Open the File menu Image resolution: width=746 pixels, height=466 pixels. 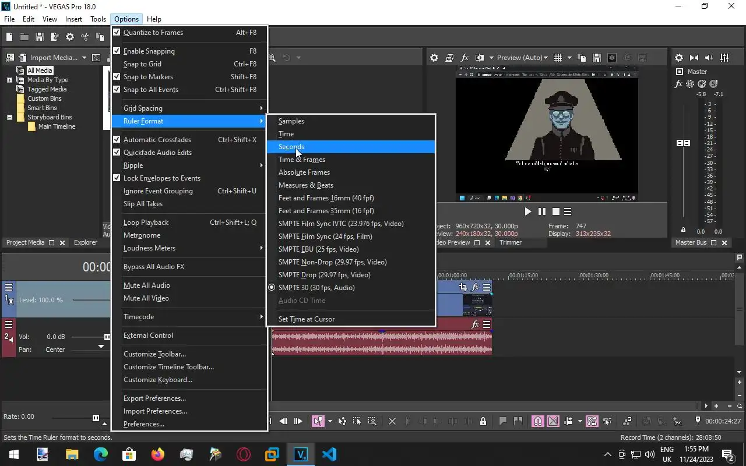click(x=9, y=19)
